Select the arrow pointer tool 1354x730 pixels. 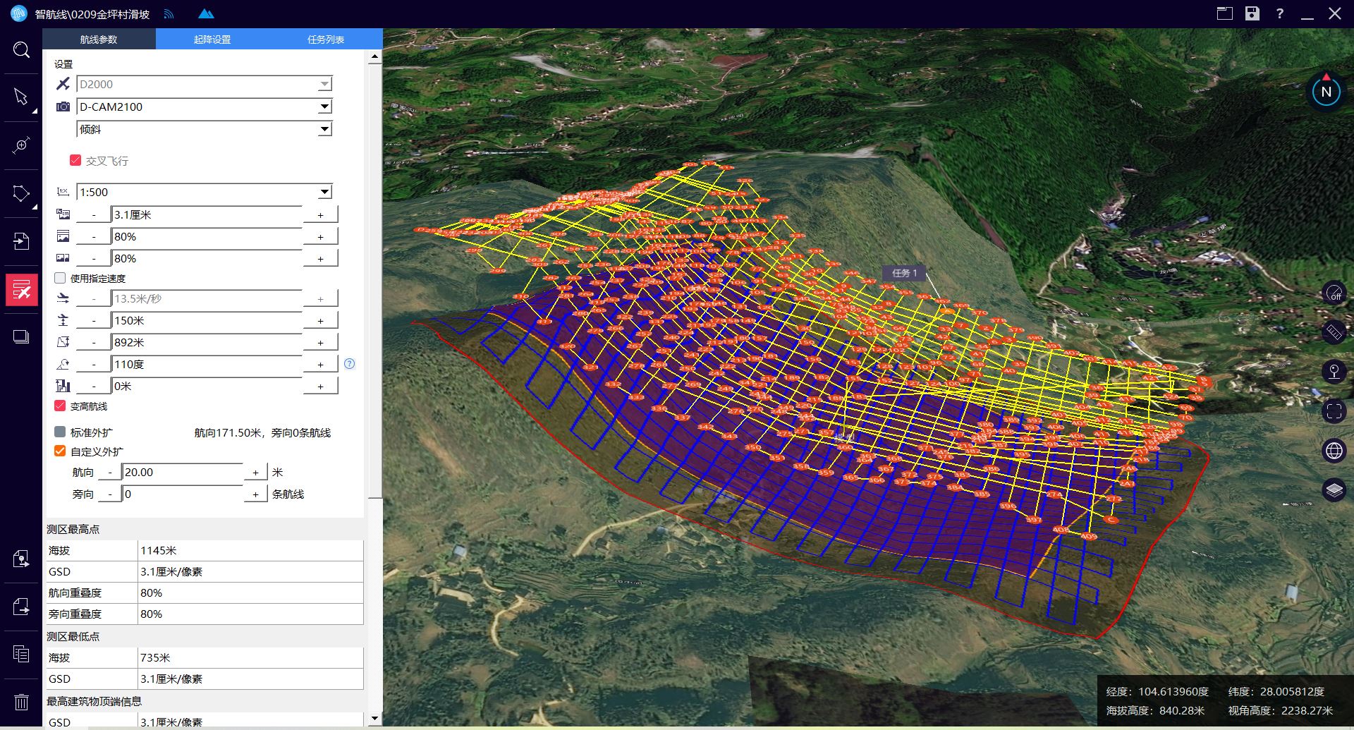point(21,97)
